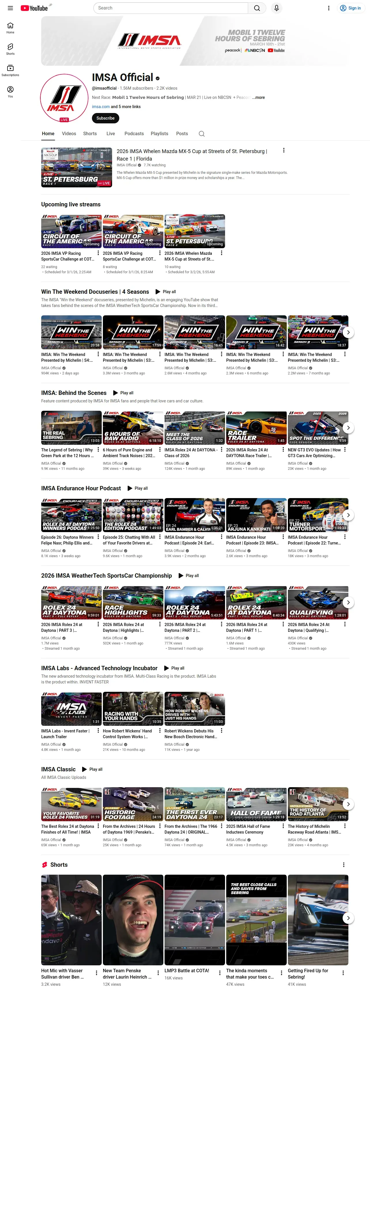Open the Live tab

click(x=111, y=134)
